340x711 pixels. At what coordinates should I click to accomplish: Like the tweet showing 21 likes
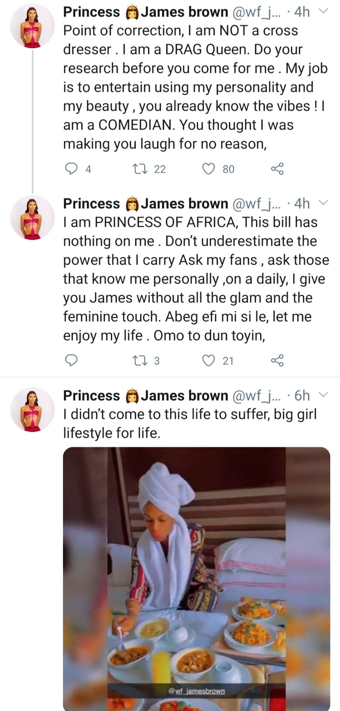click(209, 360)
